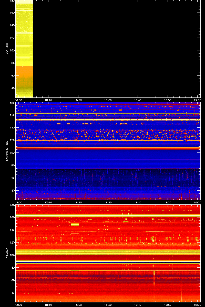The image size is (205, 307).
Task: Click the 120 frequency tick on San Vito axis
Action: (x=12, y=38)
